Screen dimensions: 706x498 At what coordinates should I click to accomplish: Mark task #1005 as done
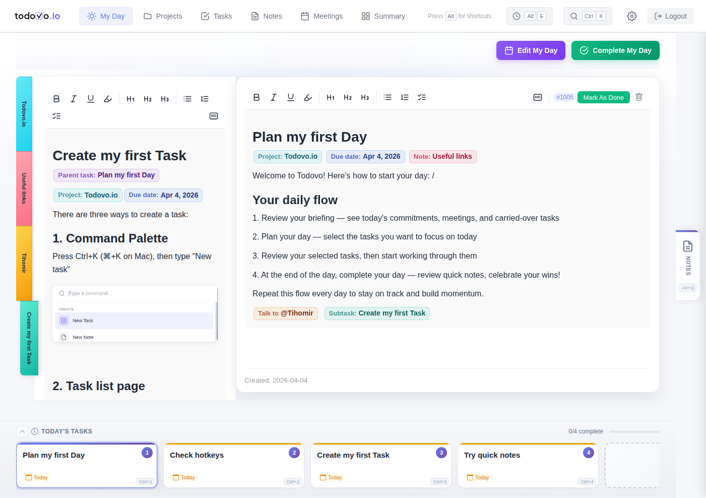tap(603, 97)
